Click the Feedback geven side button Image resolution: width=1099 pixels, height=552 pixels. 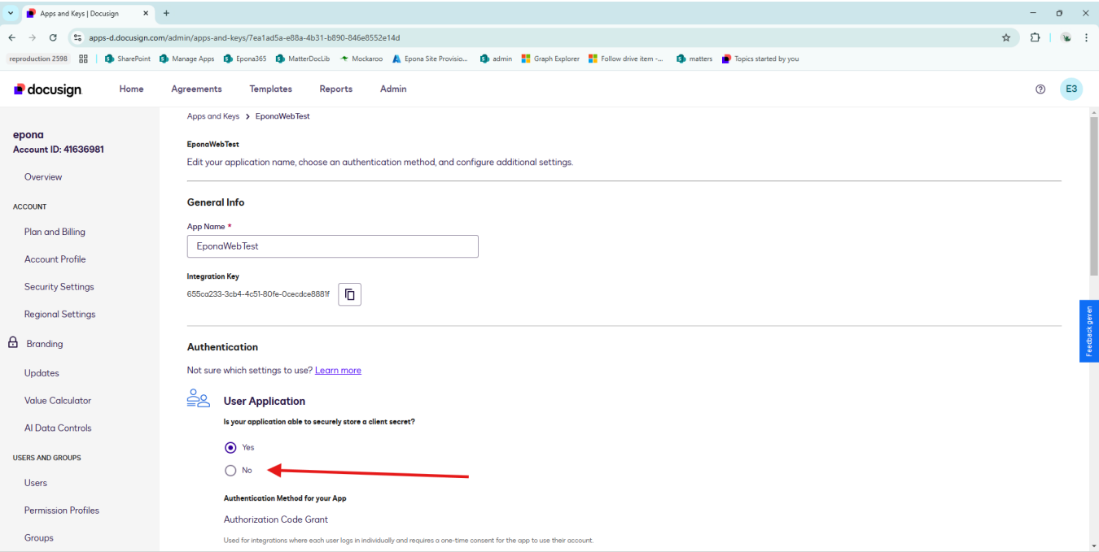1089,331
